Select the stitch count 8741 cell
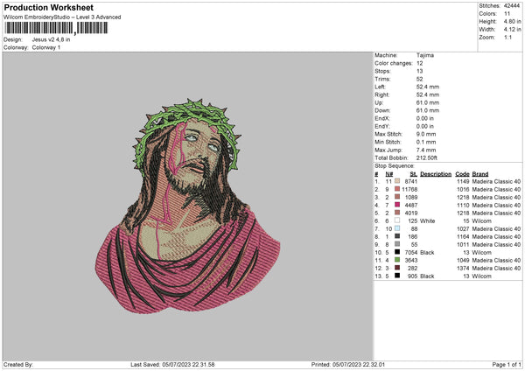 (x=411, y=181)
